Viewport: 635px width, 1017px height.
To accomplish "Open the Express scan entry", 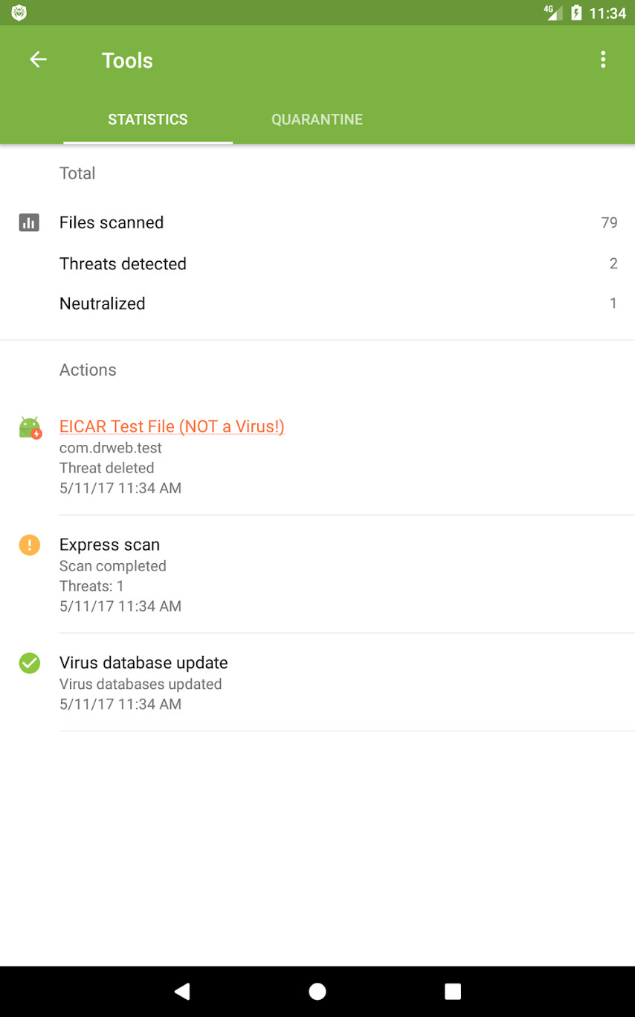I will (x=109, y=545).
